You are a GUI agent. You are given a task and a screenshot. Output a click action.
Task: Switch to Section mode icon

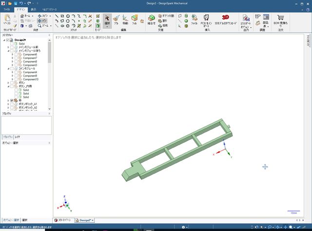pos(97,20)
